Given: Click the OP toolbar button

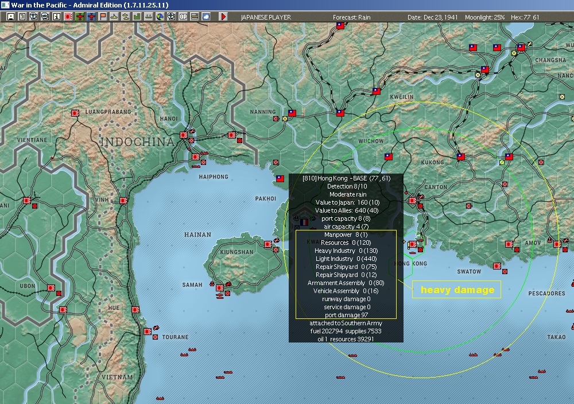Looking at the screenshot, I should [183, 17].
